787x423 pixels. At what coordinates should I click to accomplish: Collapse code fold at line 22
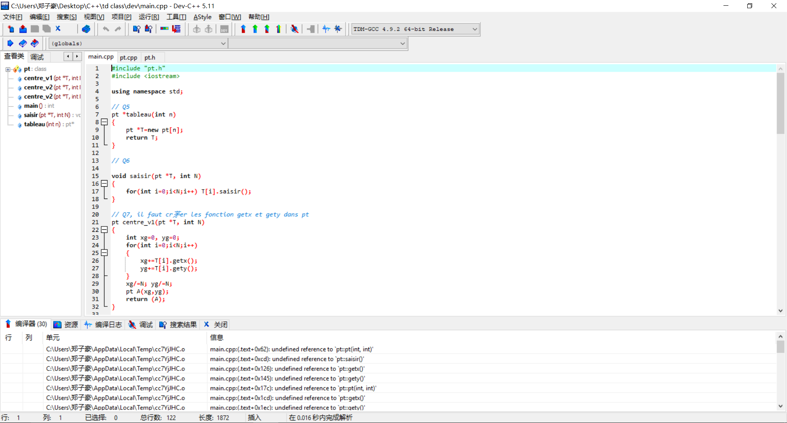pos(104,230)
